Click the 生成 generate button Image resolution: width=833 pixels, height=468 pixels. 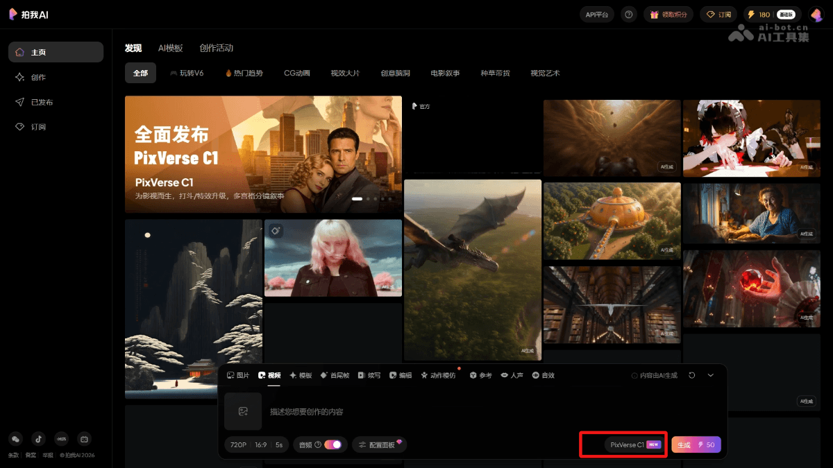696,444
